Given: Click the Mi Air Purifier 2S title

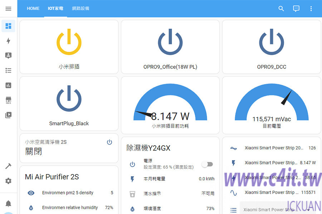Looking at the screenshot, I should [52, 177].
